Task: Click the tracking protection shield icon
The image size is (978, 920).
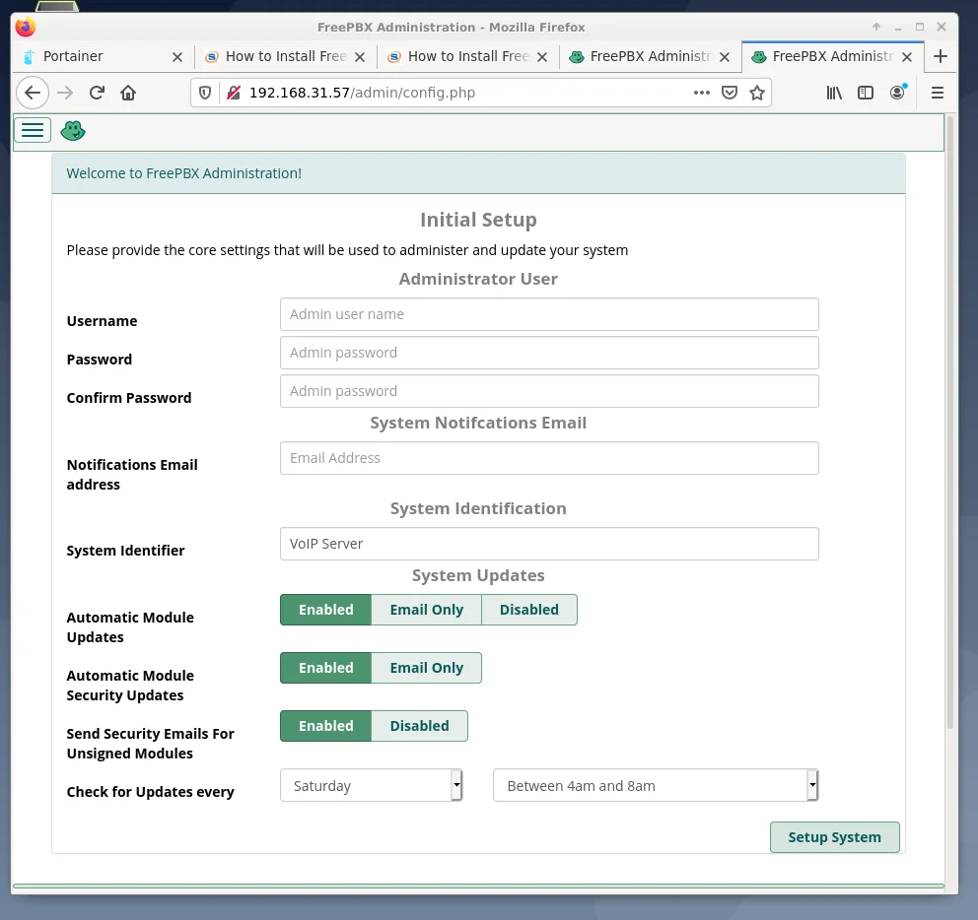Action: (x=203, y=92)
